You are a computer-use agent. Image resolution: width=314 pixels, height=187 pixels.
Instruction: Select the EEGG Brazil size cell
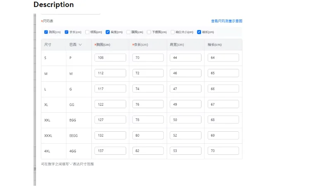click(x=73, y=136)
